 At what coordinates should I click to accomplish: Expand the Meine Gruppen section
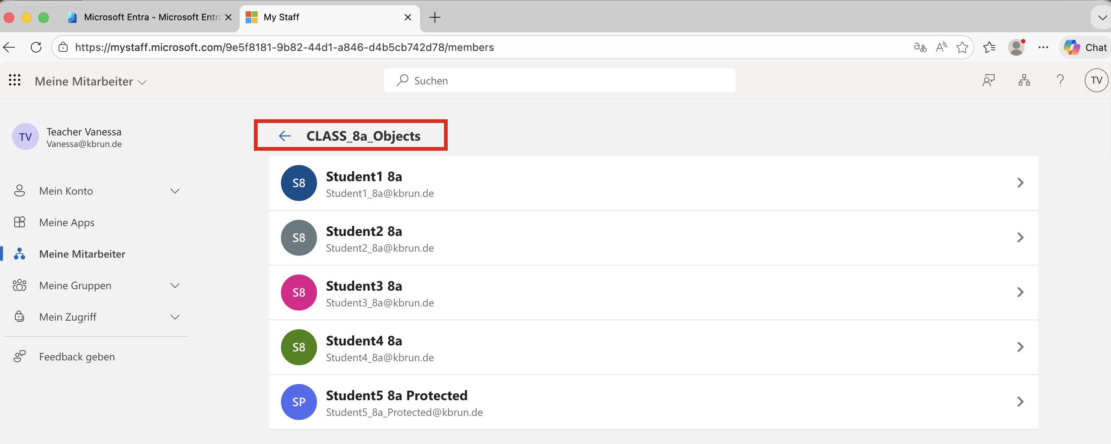[174, 285]
